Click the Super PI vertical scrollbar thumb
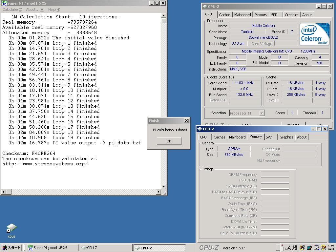Viewport: 336px width, 252px height. (x=163, y=21)
